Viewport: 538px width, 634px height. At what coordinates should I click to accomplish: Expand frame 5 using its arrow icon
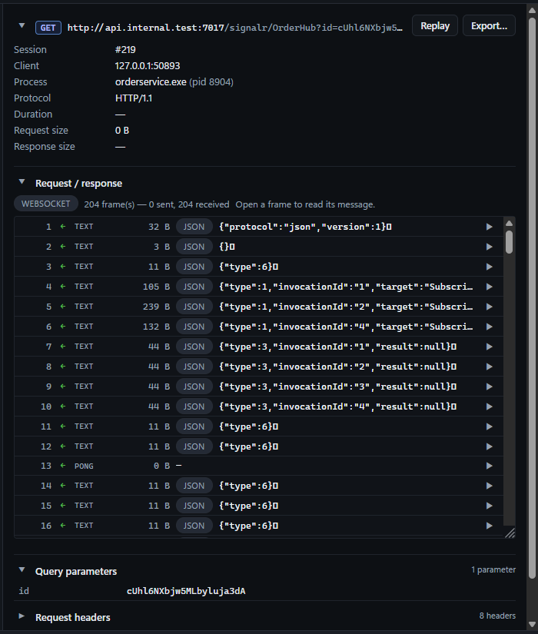pos(489,307)
